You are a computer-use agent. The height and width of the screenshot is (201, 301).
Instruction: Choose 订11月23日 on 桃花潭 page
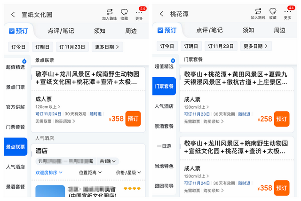click(x=221, y=46)
